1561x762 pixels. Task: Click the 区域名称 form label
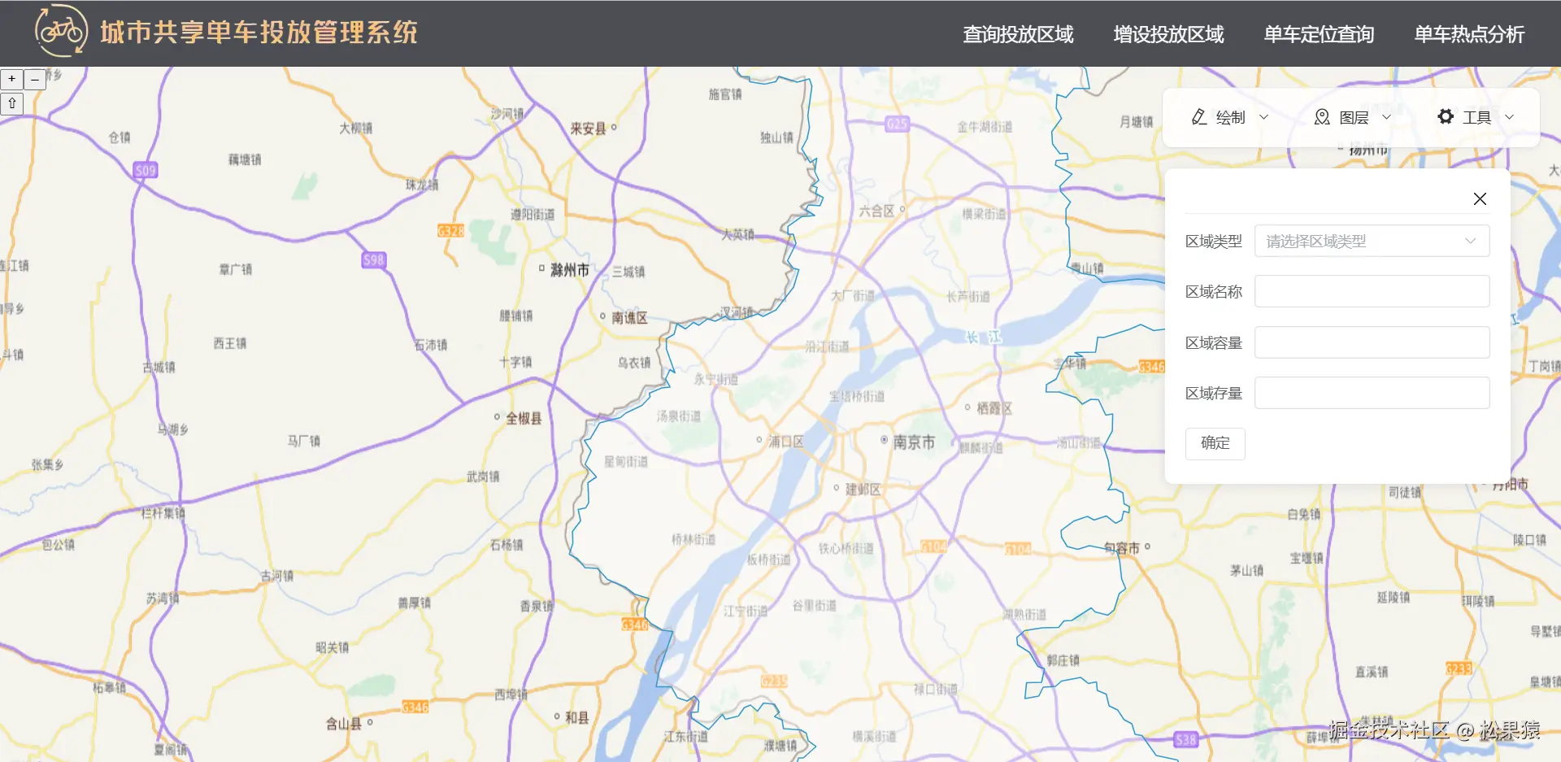(x=1213, y=291)
